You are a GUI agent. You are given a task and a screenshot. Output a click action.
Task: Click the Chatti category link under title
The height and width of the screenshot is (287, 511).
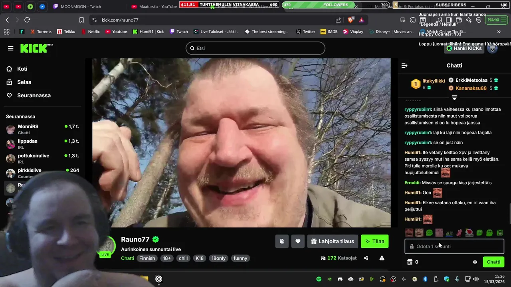pyautogui.click(x=127, y=258)
